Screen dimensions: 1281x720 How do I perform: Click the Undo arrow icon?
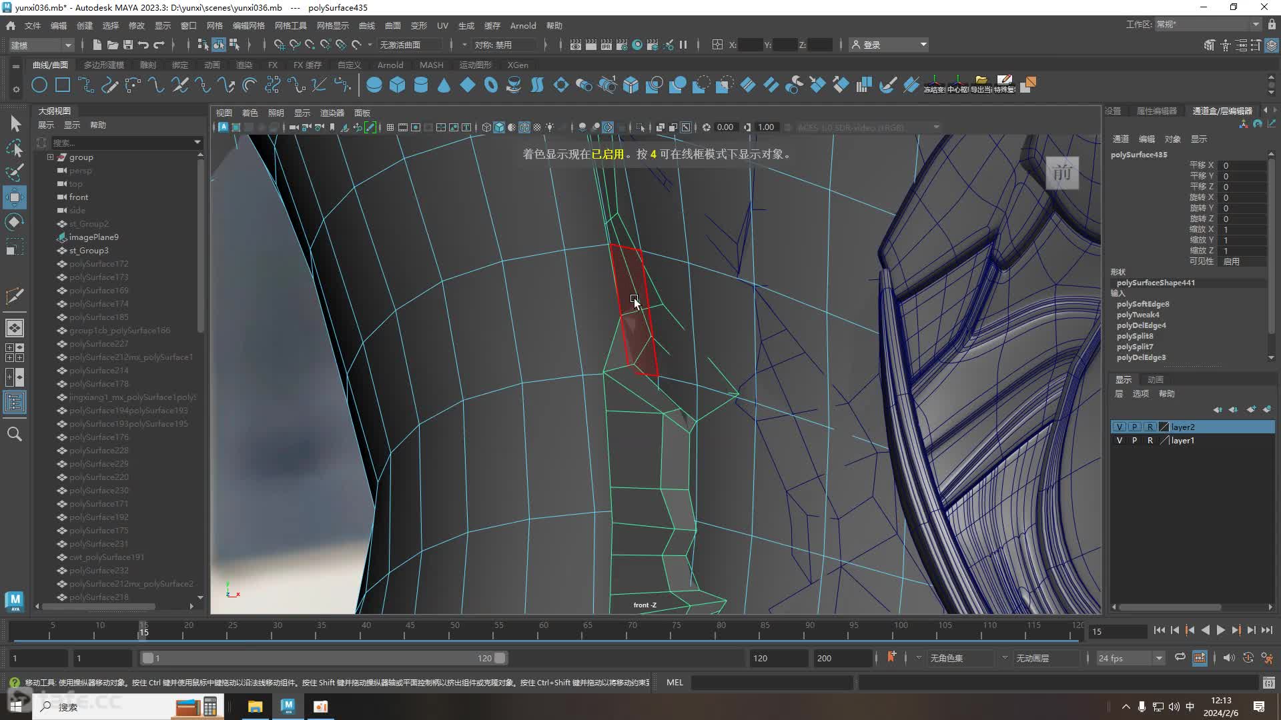coord(143,45)
